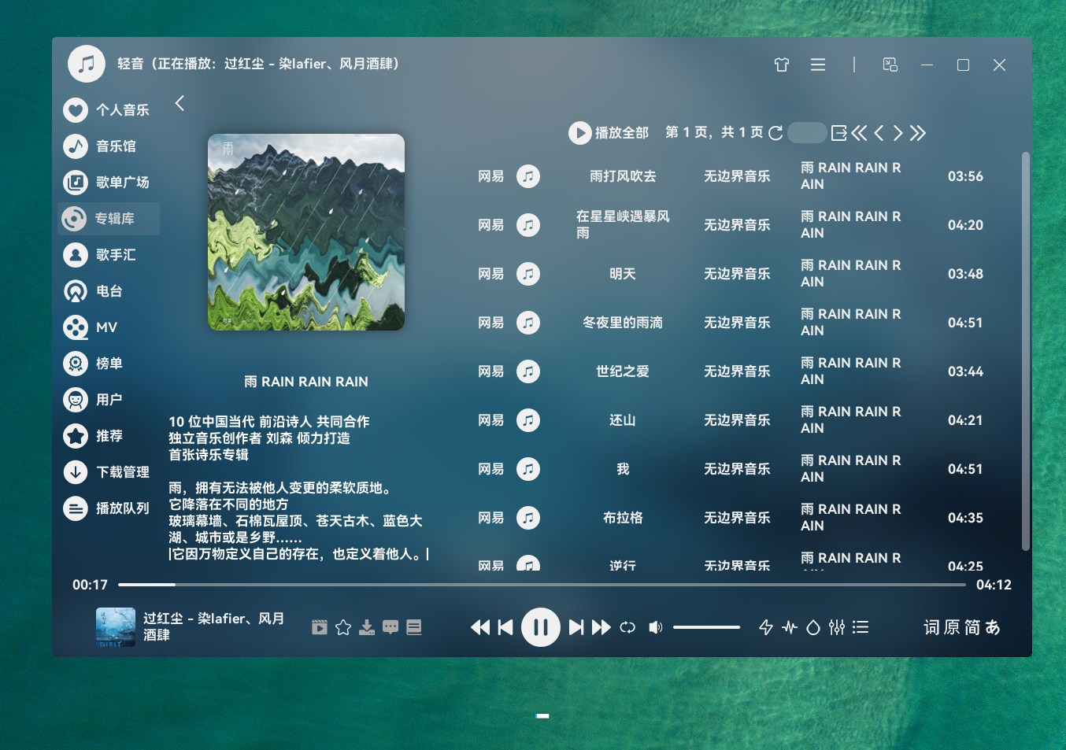Mute the volume speaker icon
Viewport: 1066px width, 750px height.
[x=655, y=627]
